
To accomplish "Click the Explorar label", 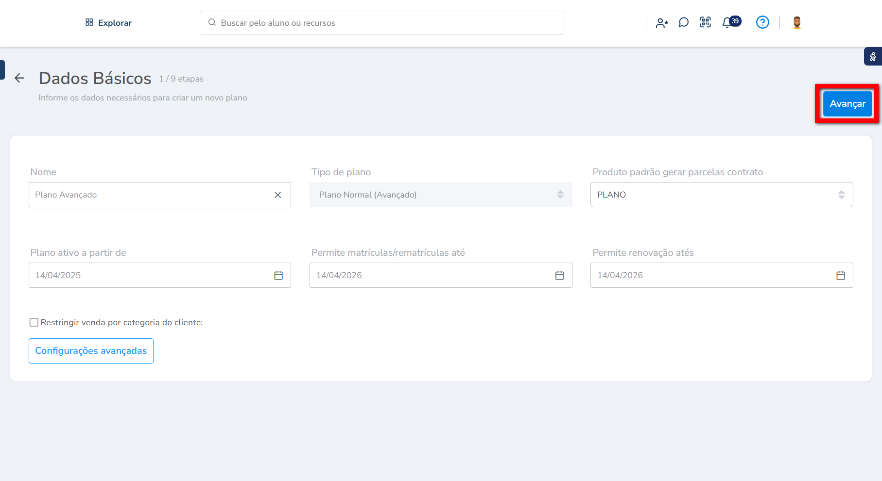I will click(x=115, y=23).
